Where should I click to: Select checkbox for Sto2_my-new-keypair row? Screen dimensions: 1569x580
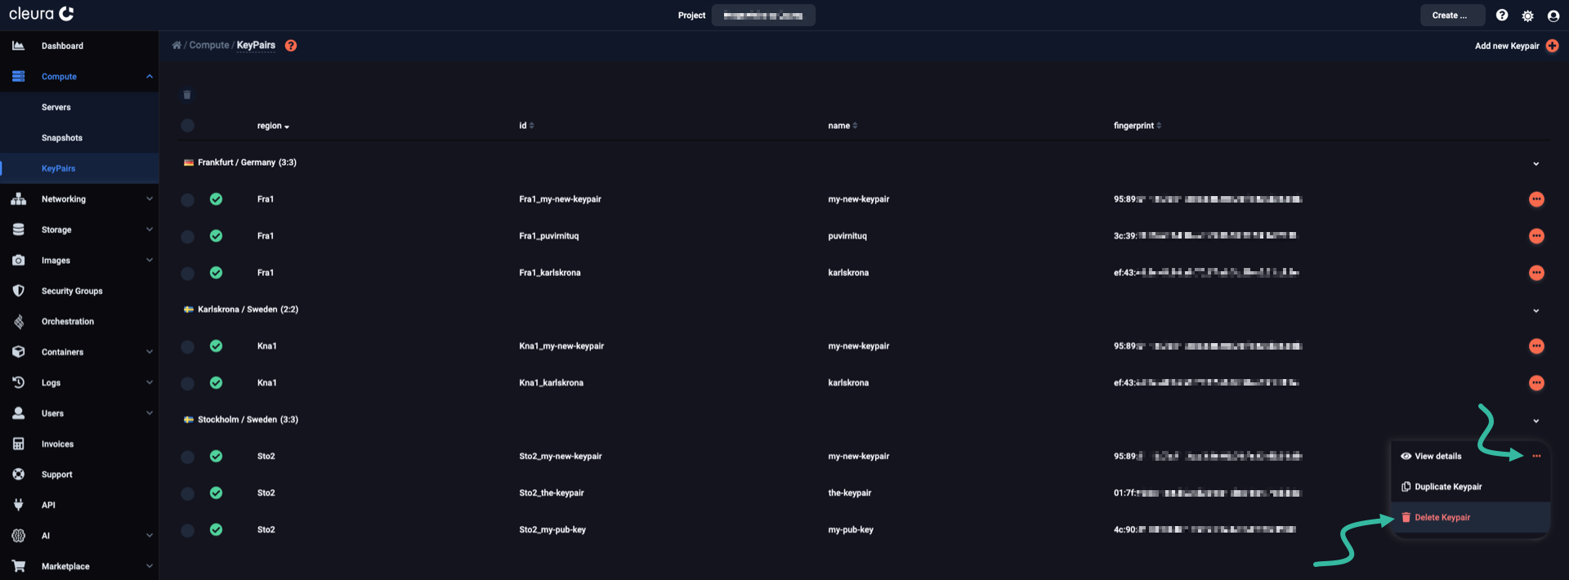click(187, 457)
